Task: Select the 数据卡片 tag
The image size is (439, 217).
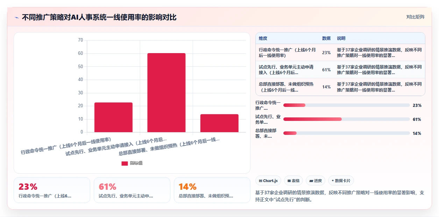Action: point(341,181)
